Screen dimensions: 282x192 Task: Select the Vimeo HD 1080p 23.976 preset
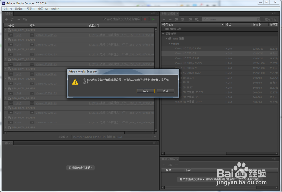188,63
